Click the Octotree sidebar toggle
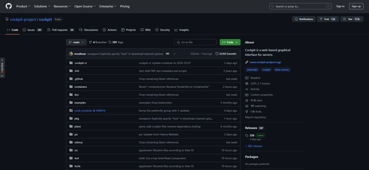Image resolution: width=369 pixels, height=170 pixels. [x=2, y=68]
